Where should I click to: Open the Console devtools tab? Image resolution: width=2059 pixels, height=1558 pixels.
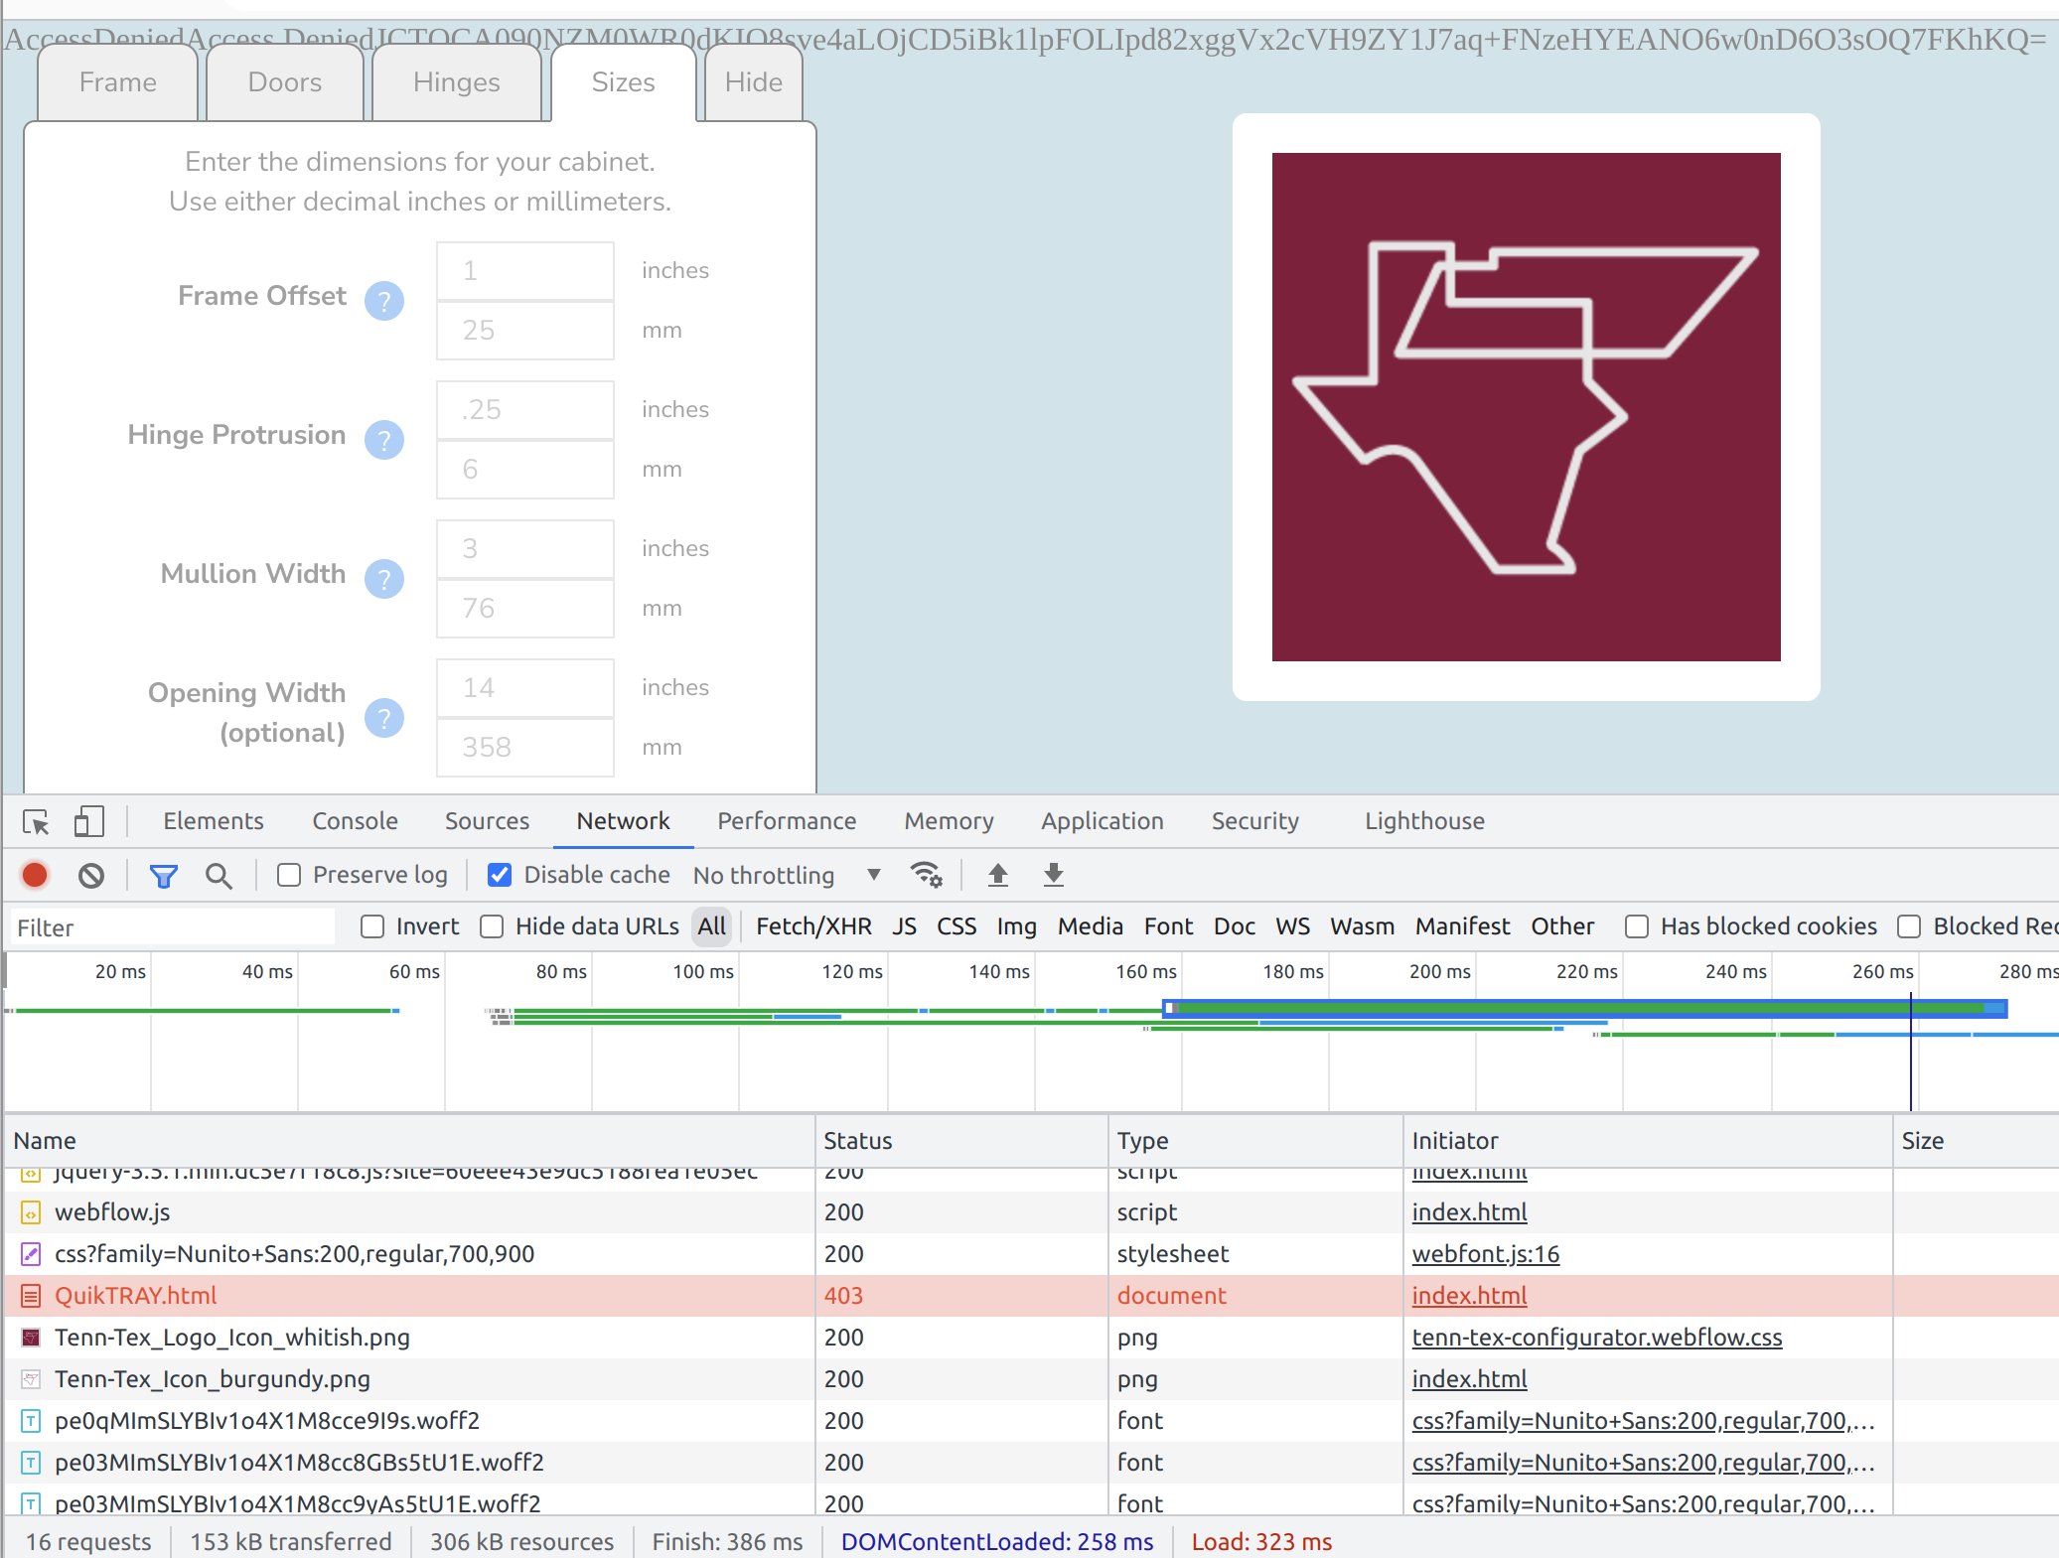pos(355,821)
